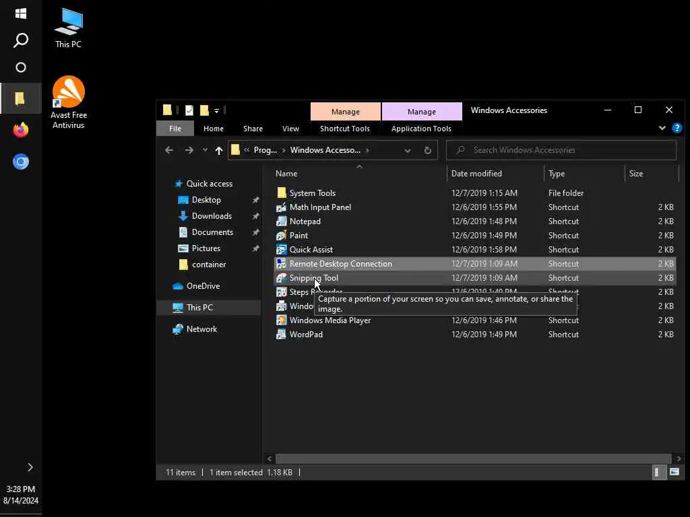Unpin Downloads using its pin icon
The height and width of the screenshot is (517, 690).
pyautogui.click(x=255, y=216)
